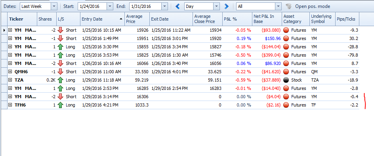Click the 1033.3 average price cell
Viewport: 374px width, 156px height.
[137, 105]
